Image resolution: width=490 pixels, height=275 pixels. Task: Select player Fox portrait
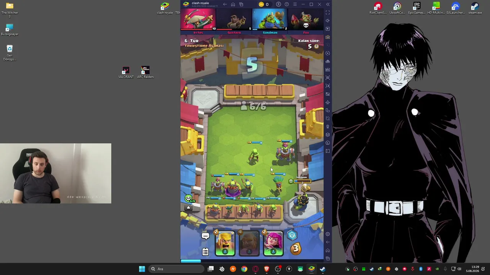point(305,20)
